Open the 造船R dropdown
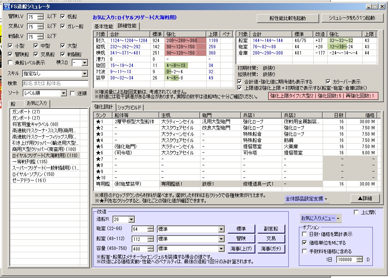Viewport: 390px width, 278px height. point(131,220)
